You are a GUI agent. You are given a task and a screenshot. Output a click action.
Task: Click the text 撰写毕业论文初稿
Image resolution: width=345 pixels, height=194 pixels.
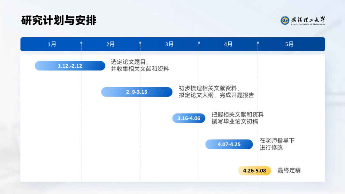point(235,122)
